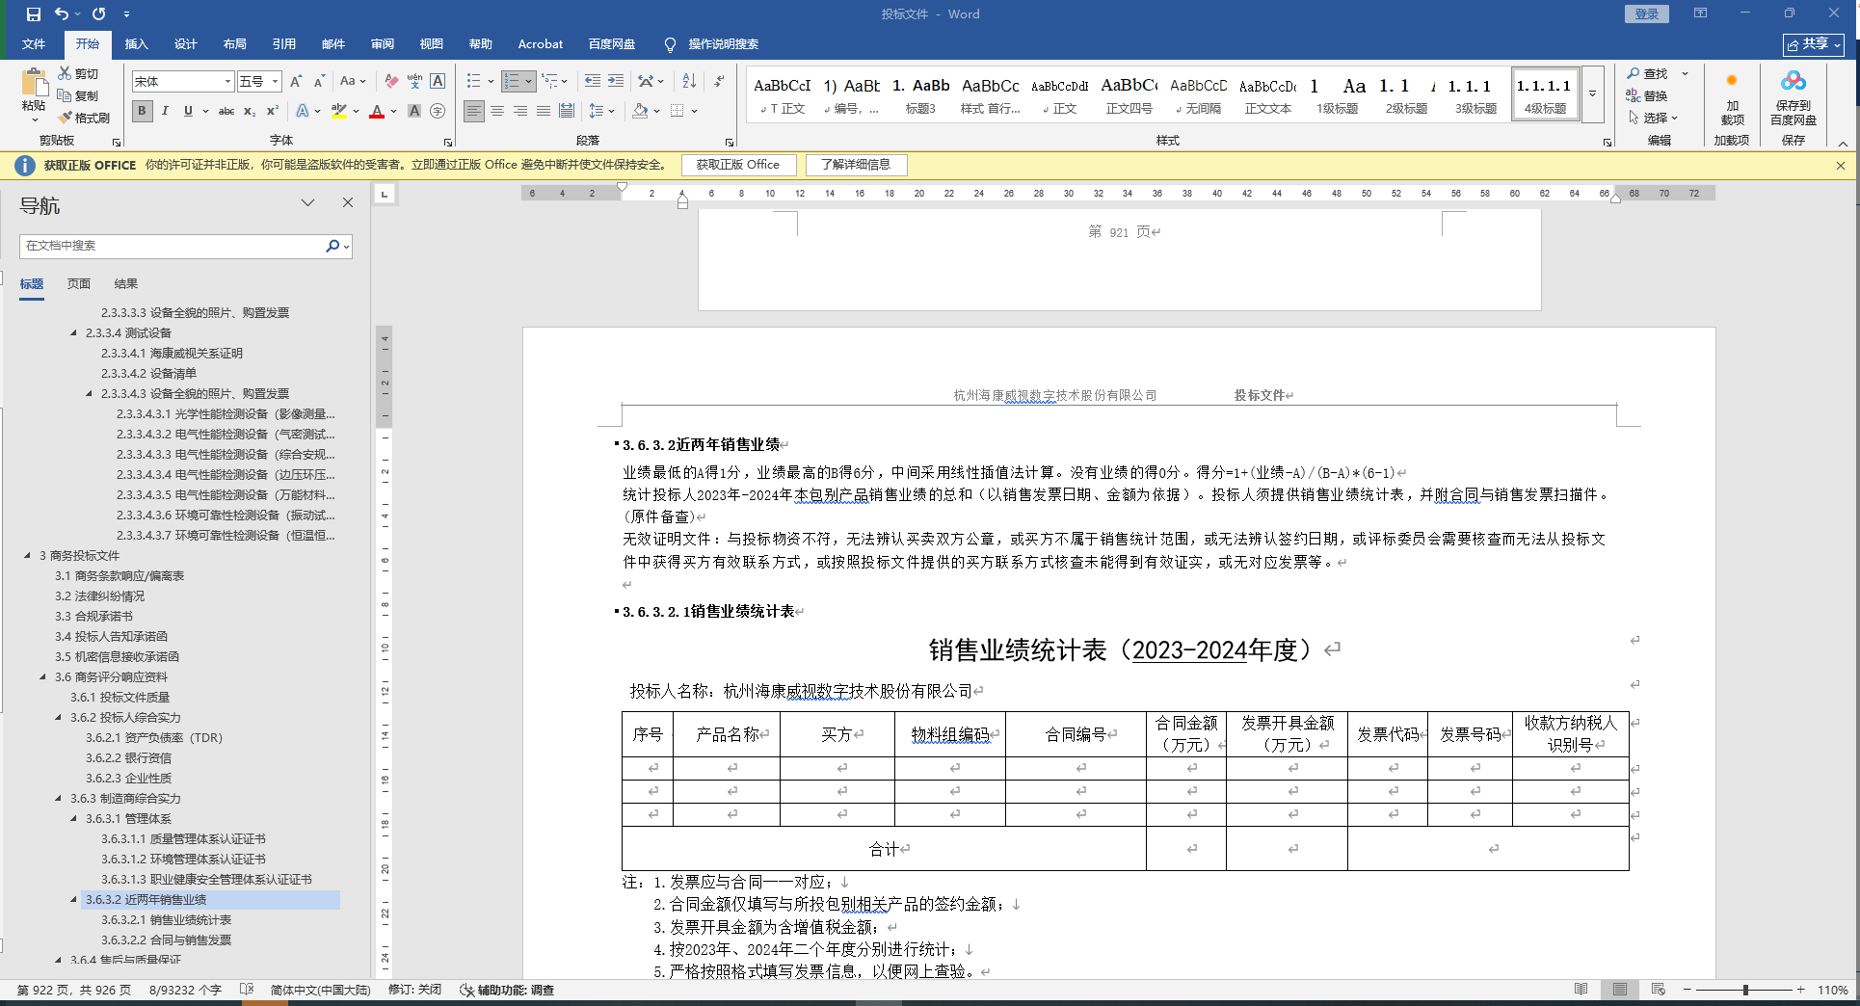Click the Center alignment icon
The image size is (1860, 1006).
click(x=497, y=111)
